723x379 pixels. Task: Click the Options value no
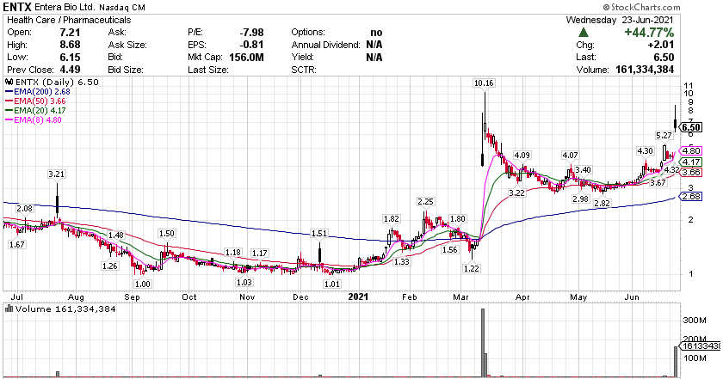(x=376, y=33)
